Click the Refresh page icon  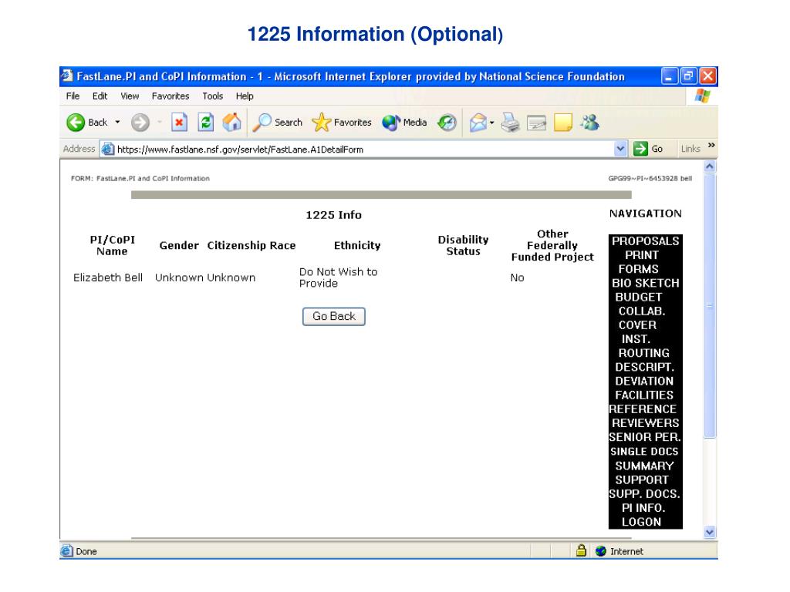tap(205, 123)
